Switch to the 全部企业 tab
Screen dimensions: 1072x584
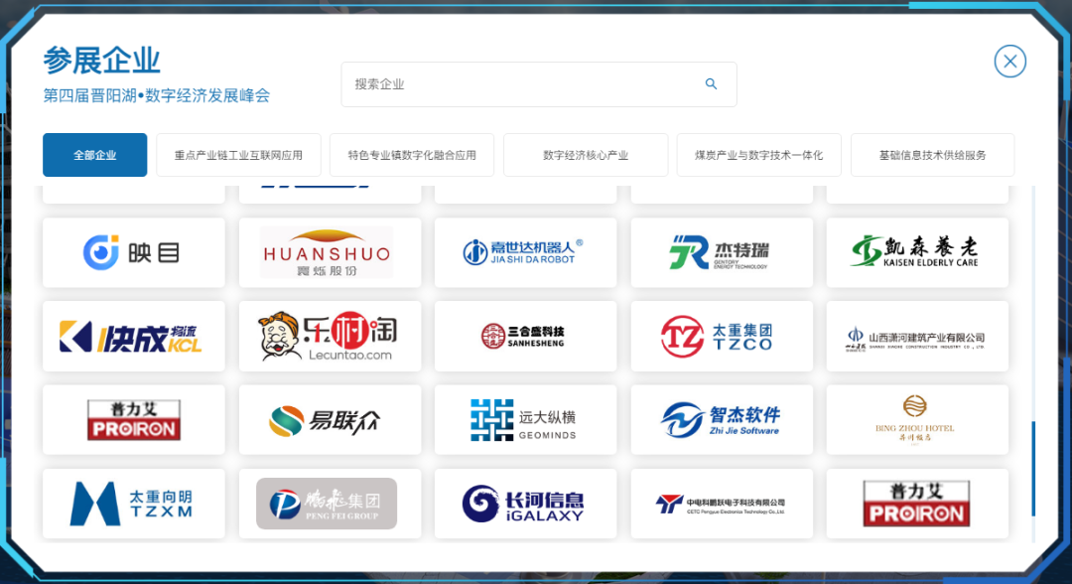(x=95, y=155)
